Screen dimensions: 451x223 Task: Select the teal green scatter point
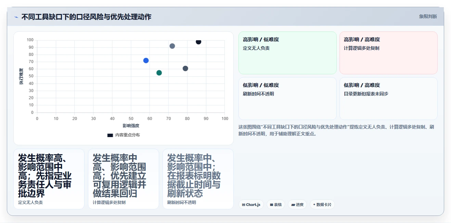coord(159,73)
